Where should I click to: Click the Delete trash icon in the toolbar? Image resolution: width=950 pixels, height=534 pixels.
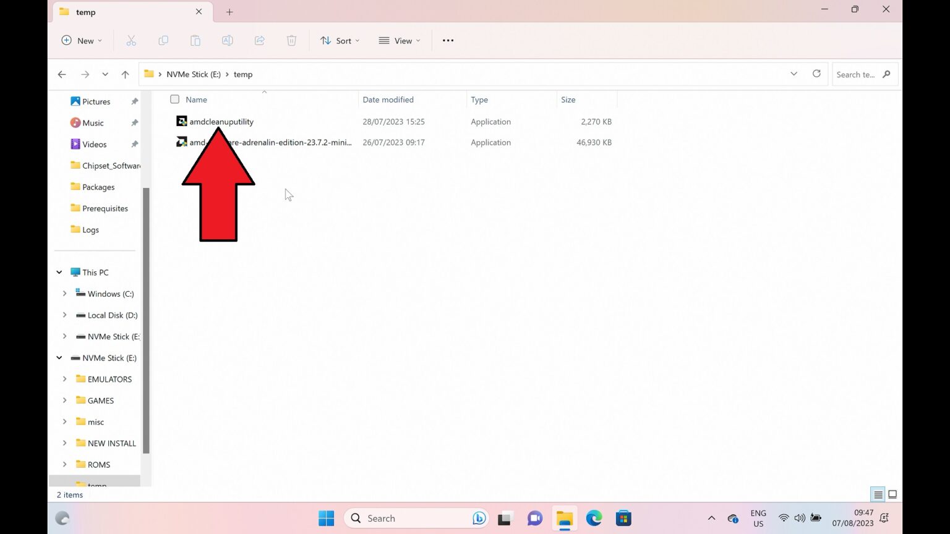(x=291, y=40)
